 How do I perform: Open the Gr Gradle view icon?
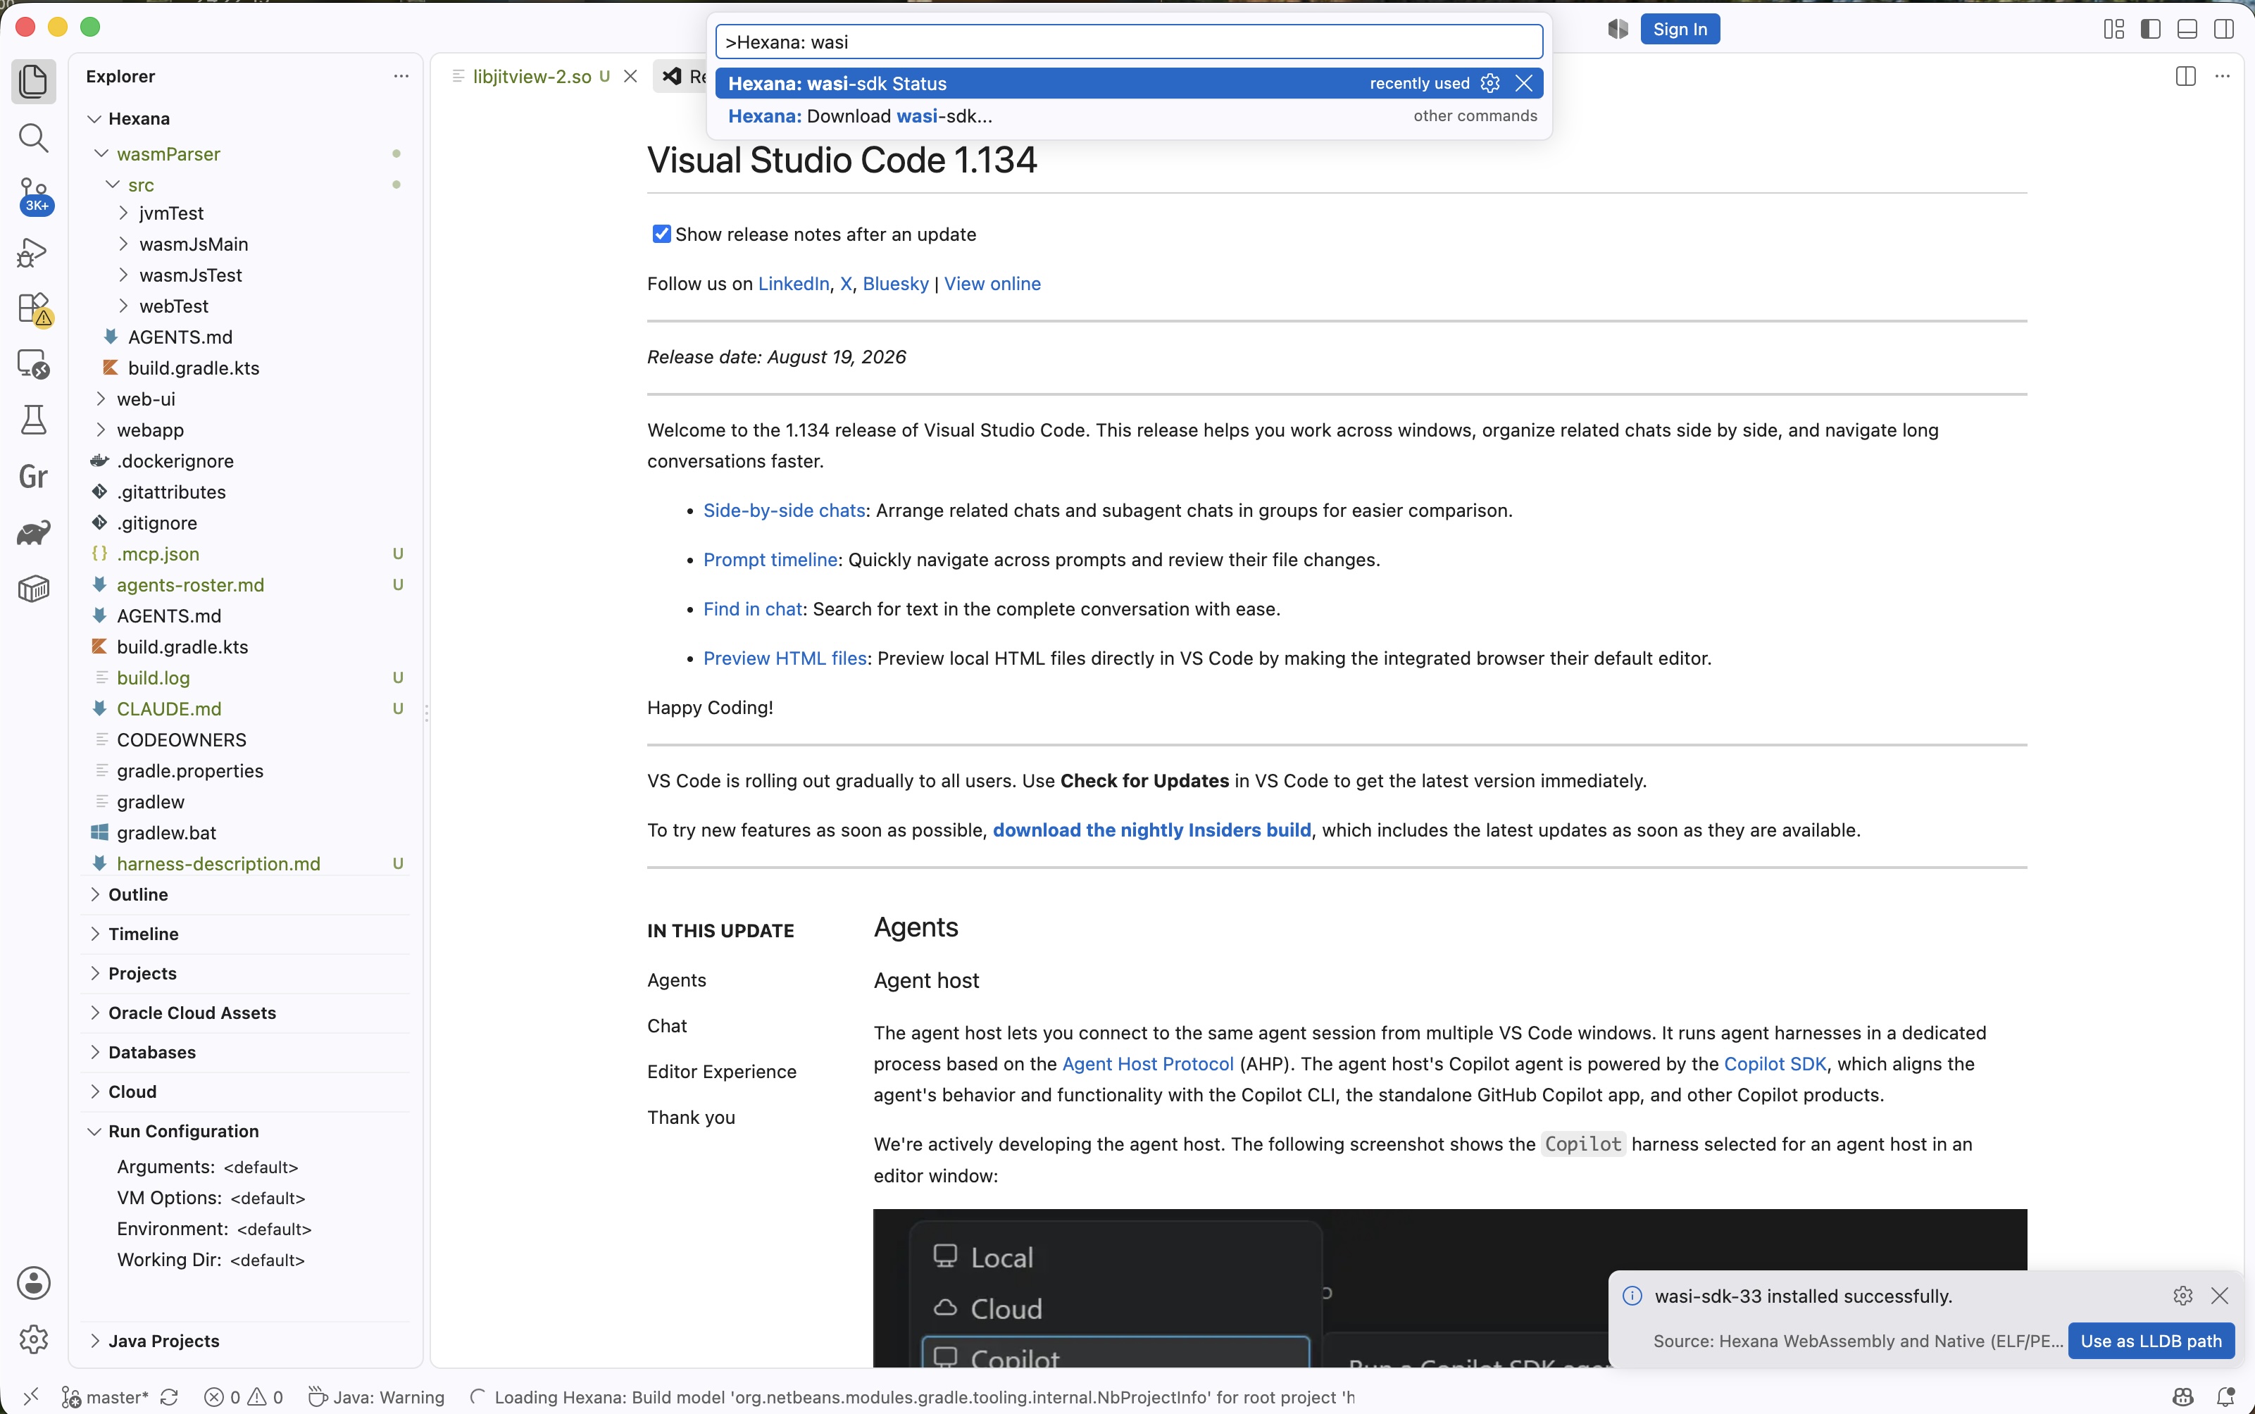click(34, 477)
